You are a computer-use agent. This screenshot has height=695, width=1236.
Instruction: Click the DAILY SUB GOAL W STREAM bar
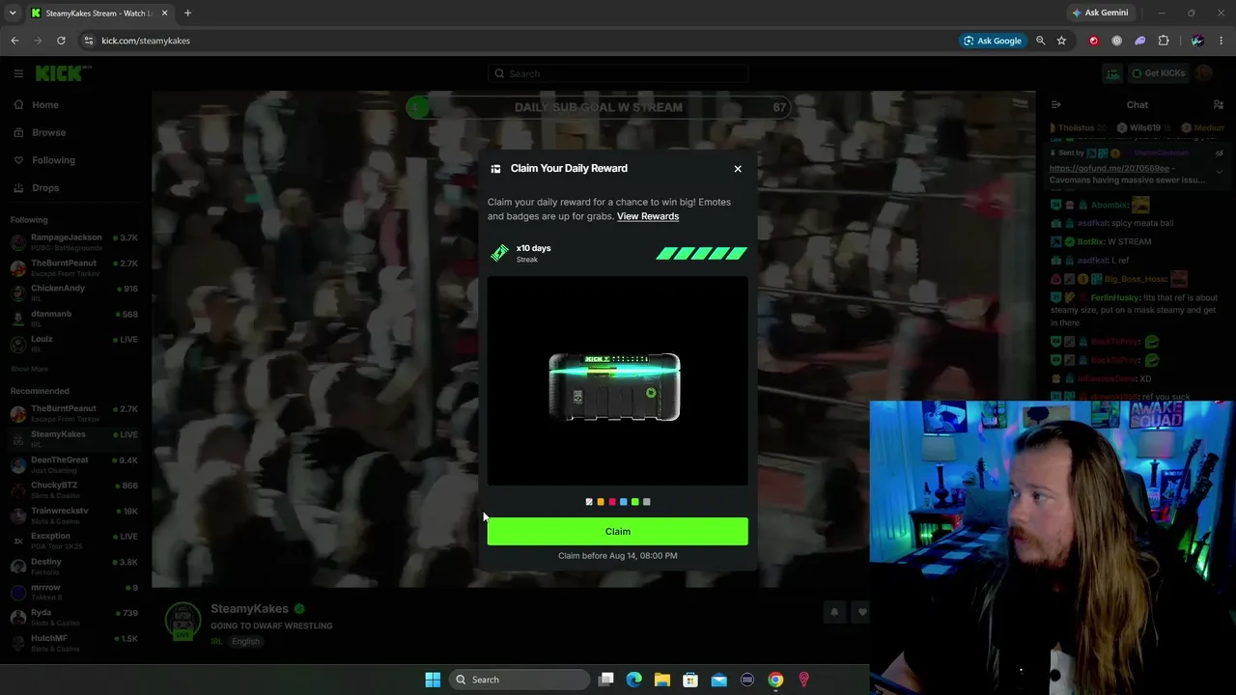[x=599, y=107]
